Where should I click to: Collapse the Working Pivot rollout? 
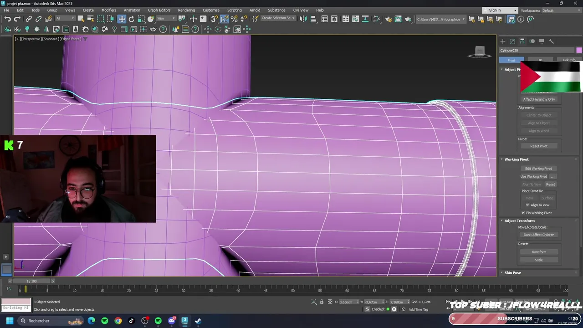click(517, 159)
